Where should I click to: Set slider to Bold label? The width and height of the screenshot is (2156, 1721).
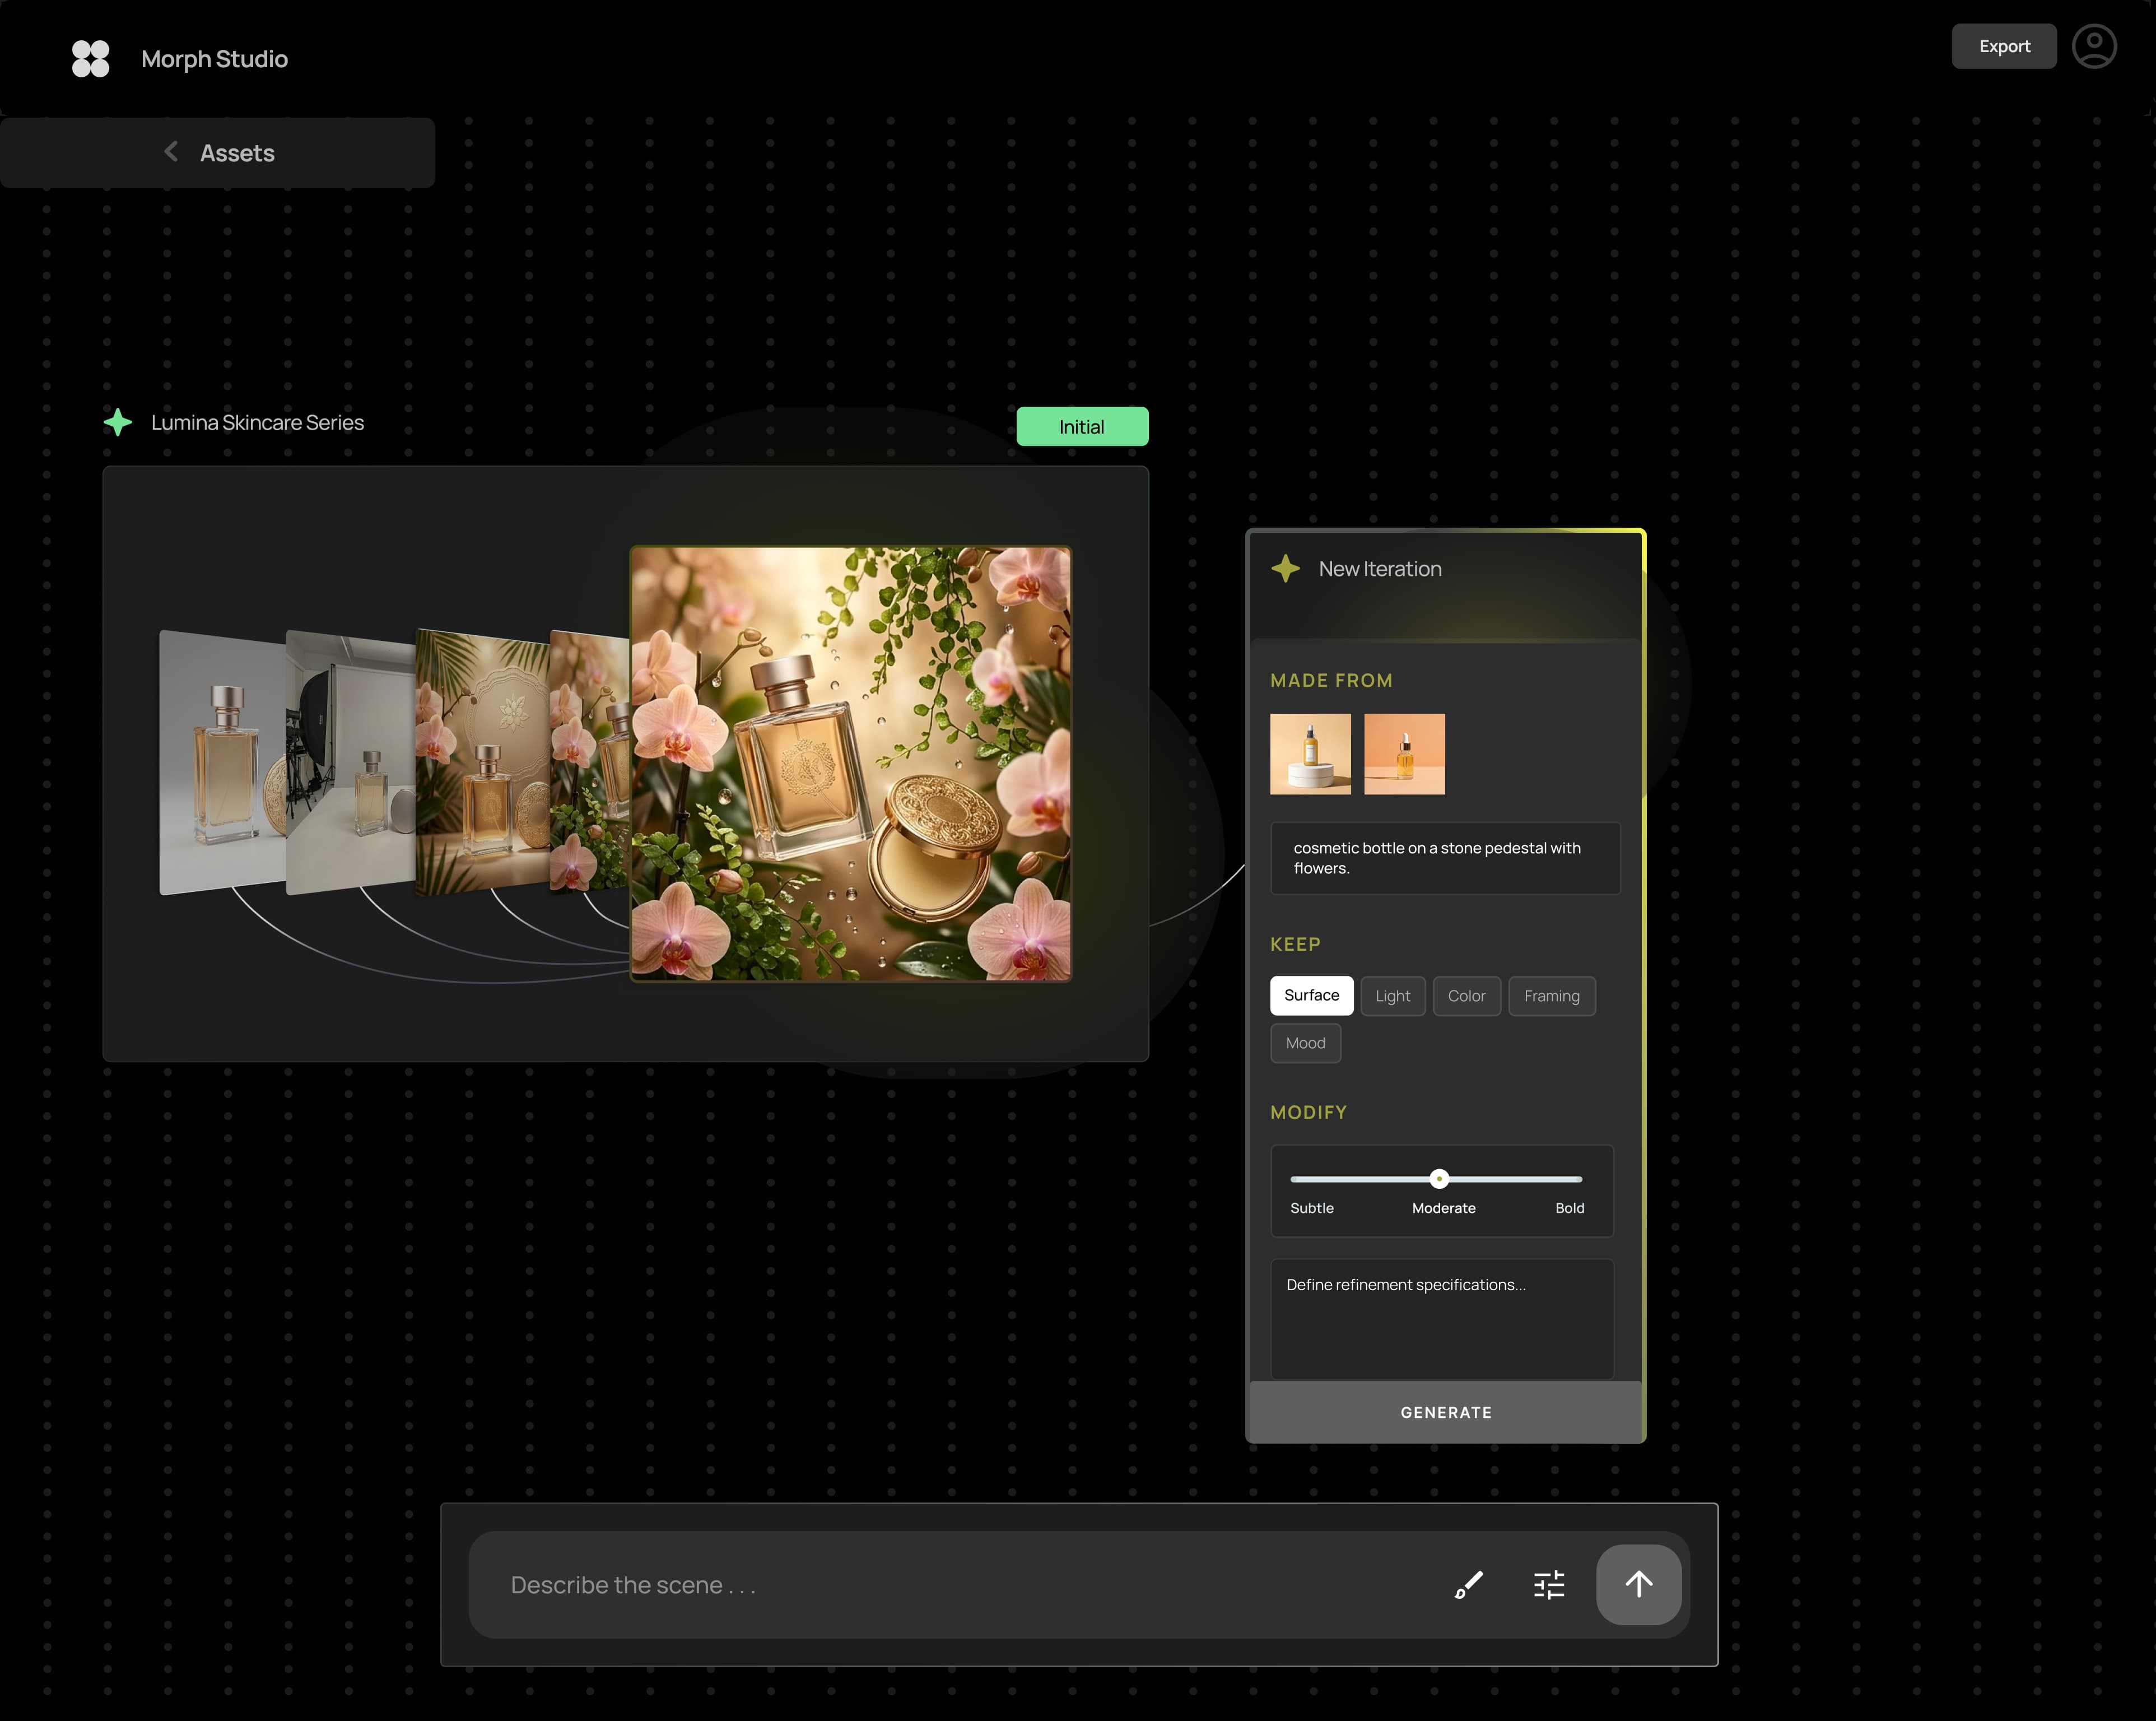[x=1570, y=1208]
